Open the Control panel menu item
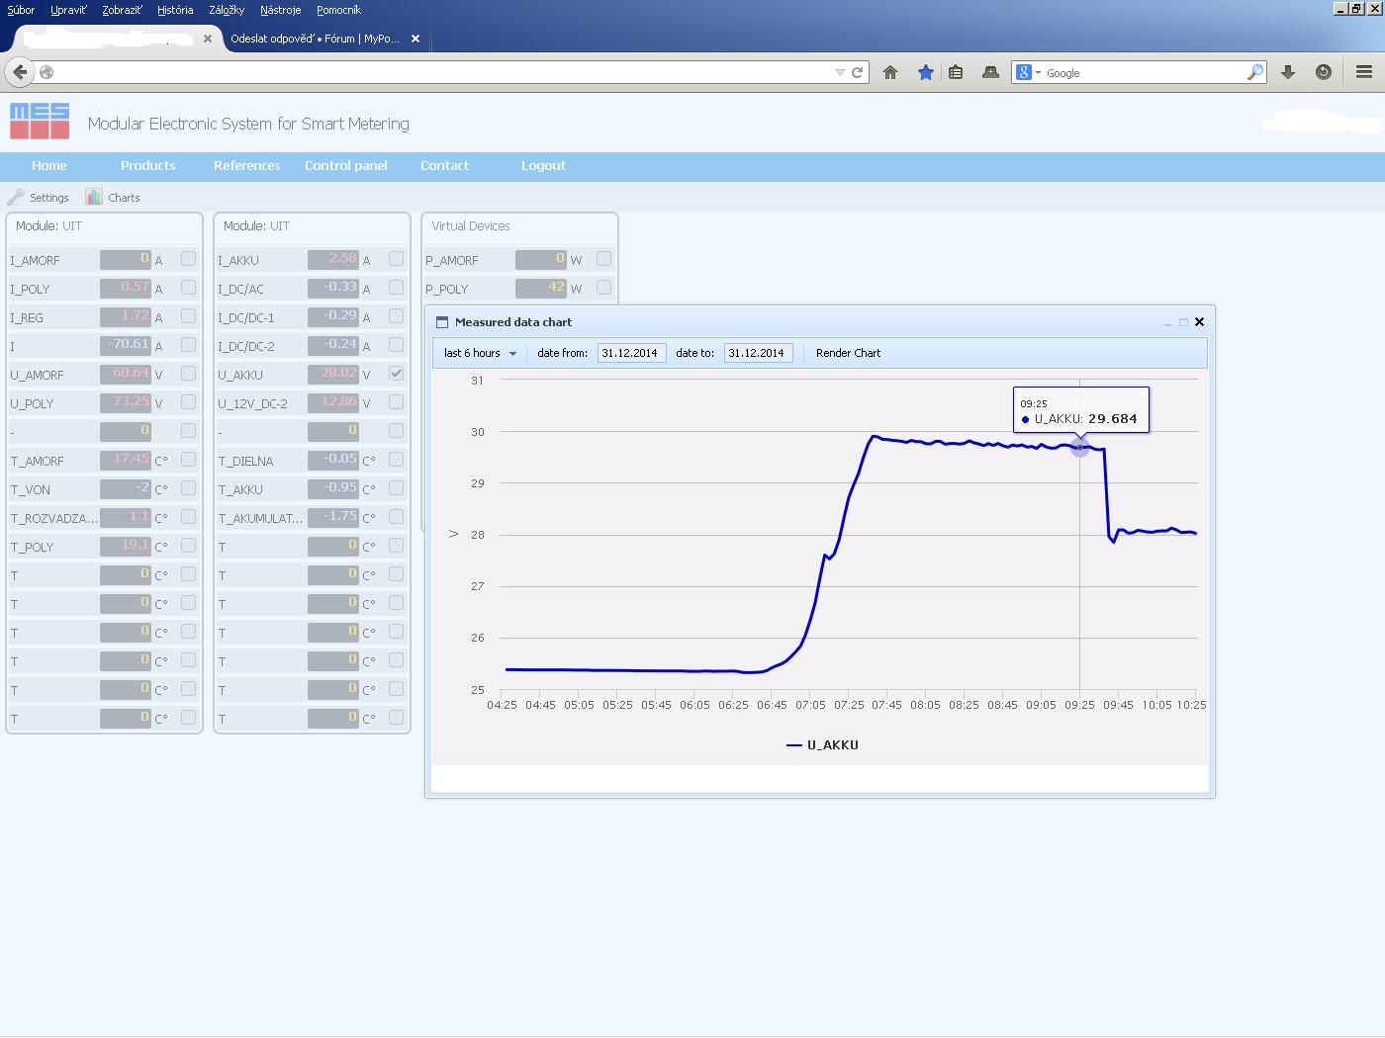The height and width of the screenshot is (1038, 1385). pyautogui.click(x=345, y=165)
